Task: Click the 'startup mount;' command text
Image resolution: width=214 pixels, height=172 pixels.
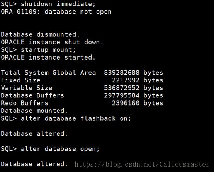Action: click(48, 50)
